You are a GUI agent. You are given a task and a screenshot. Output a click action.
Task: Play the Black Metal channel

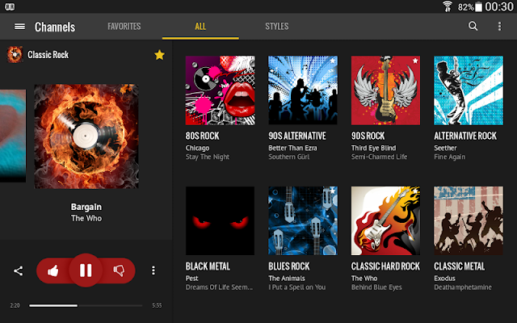coord(220,220)
